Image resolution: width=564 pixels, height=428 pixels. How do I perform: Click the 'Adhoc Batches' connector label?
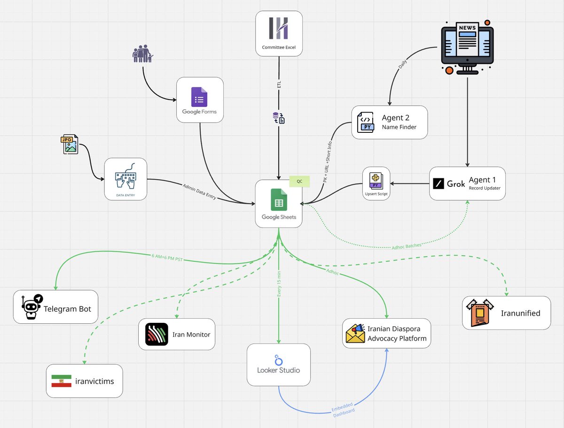click(407, 246)
